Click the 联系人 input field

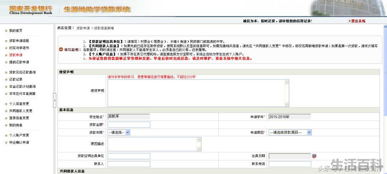pyautogui.click(x=129, y=164)
